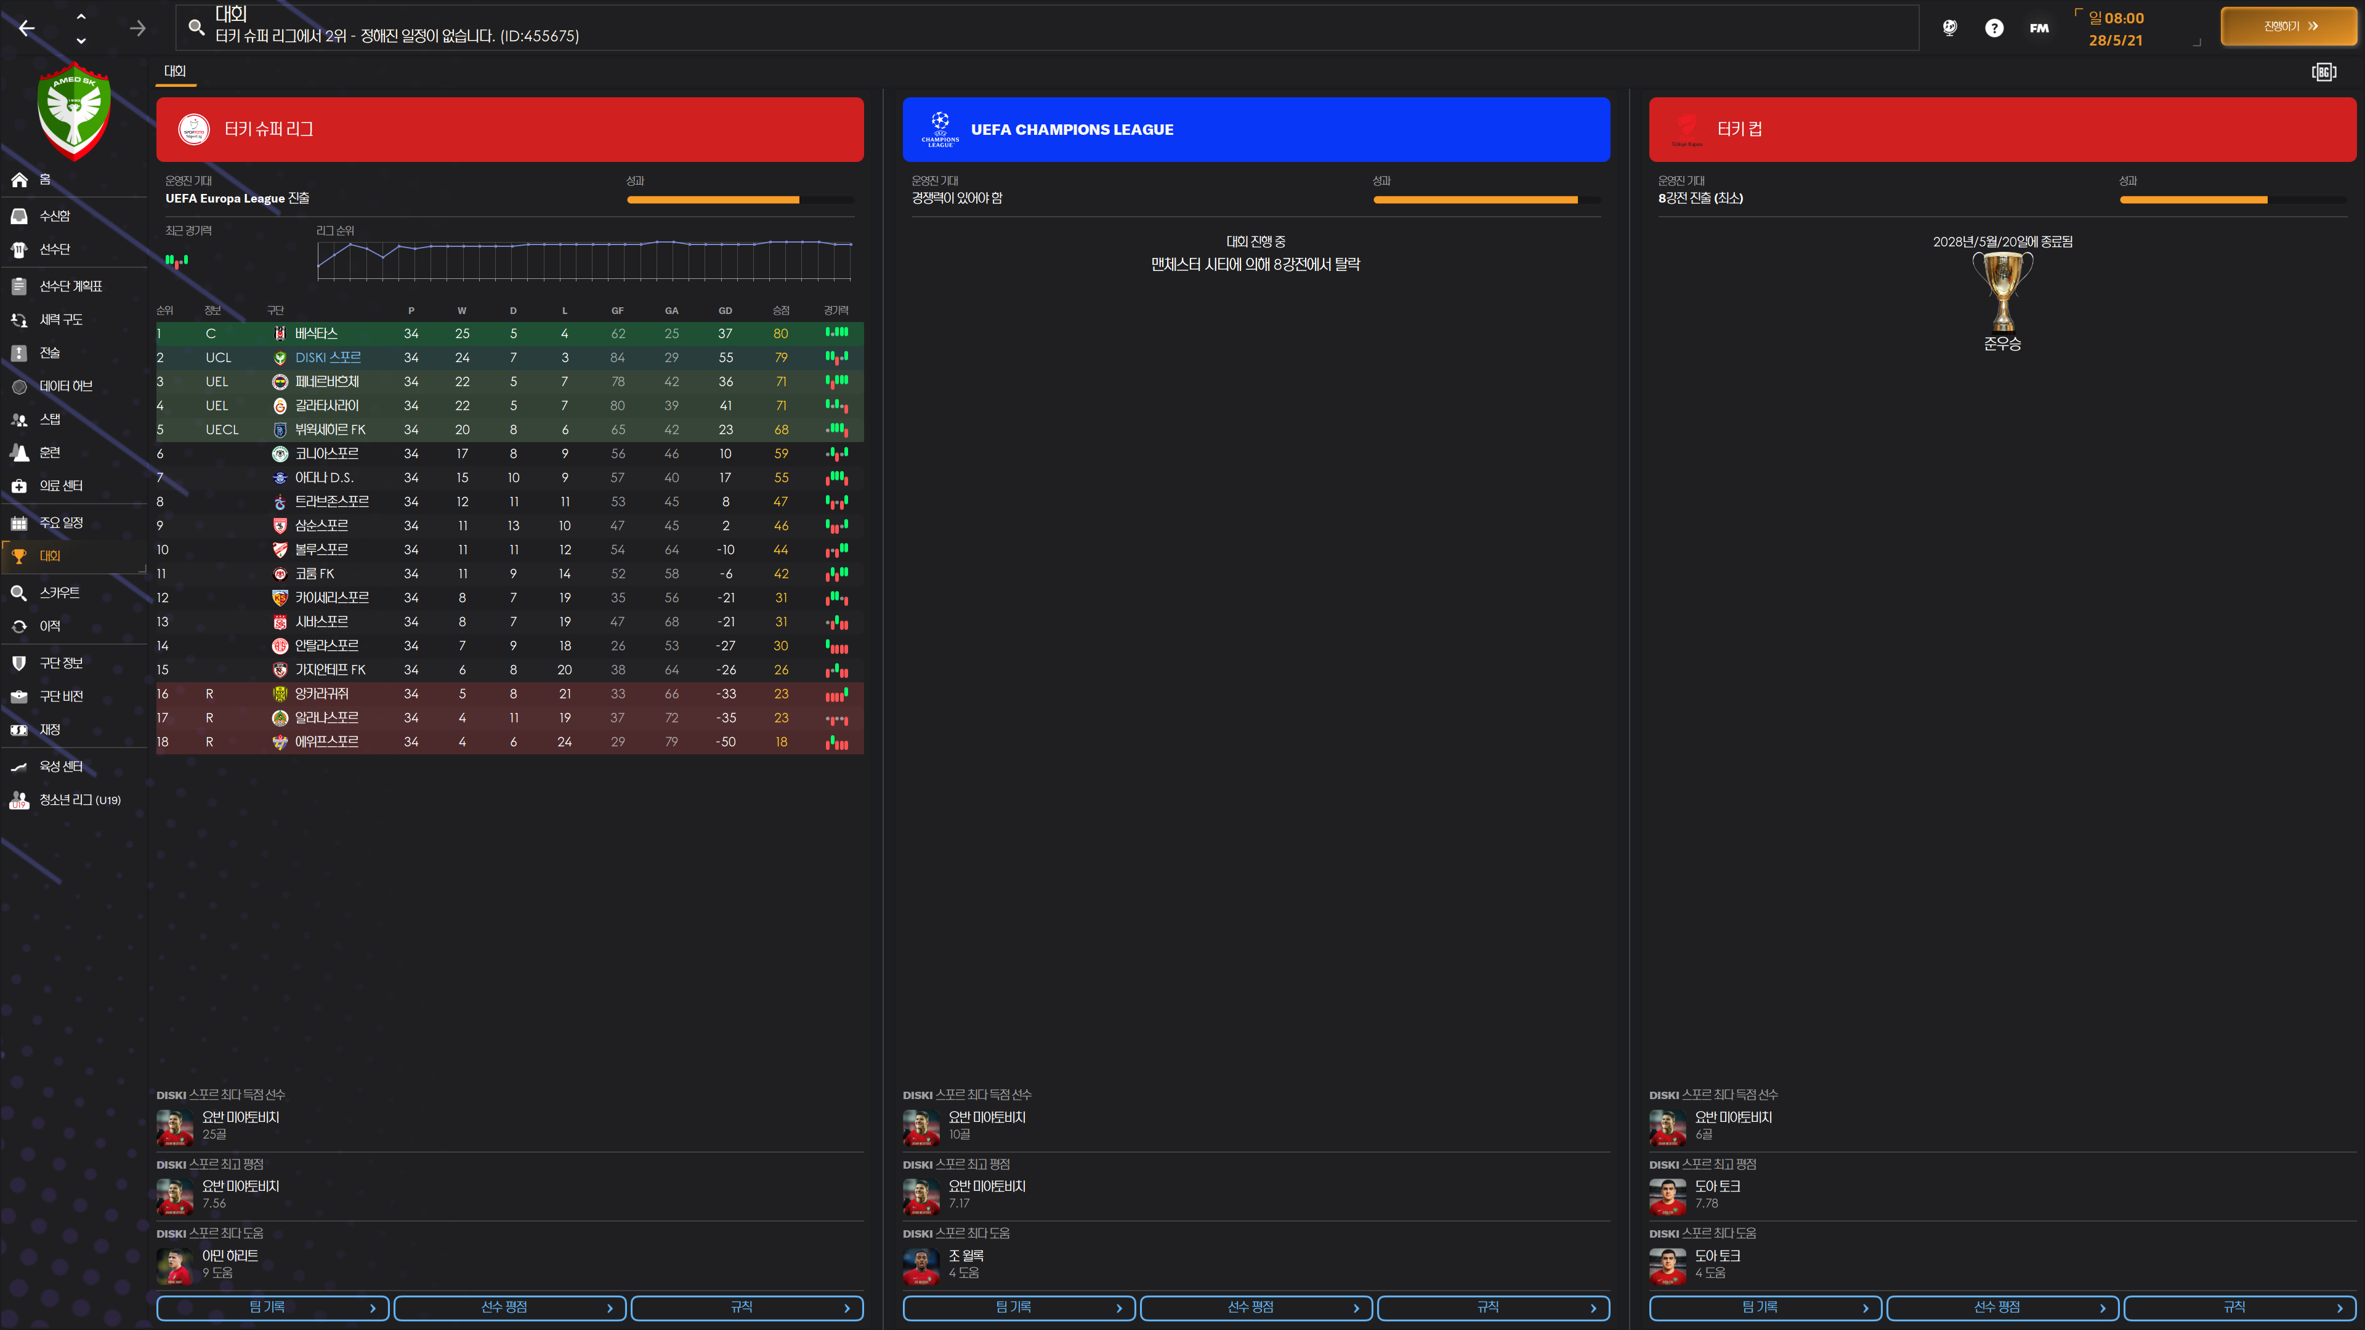Select the 대회 tab

(174, 71)
